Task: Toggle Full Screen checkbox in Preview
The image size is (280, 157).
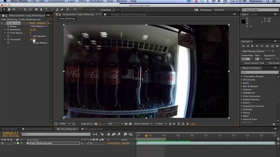Action: tap(267, 63)
